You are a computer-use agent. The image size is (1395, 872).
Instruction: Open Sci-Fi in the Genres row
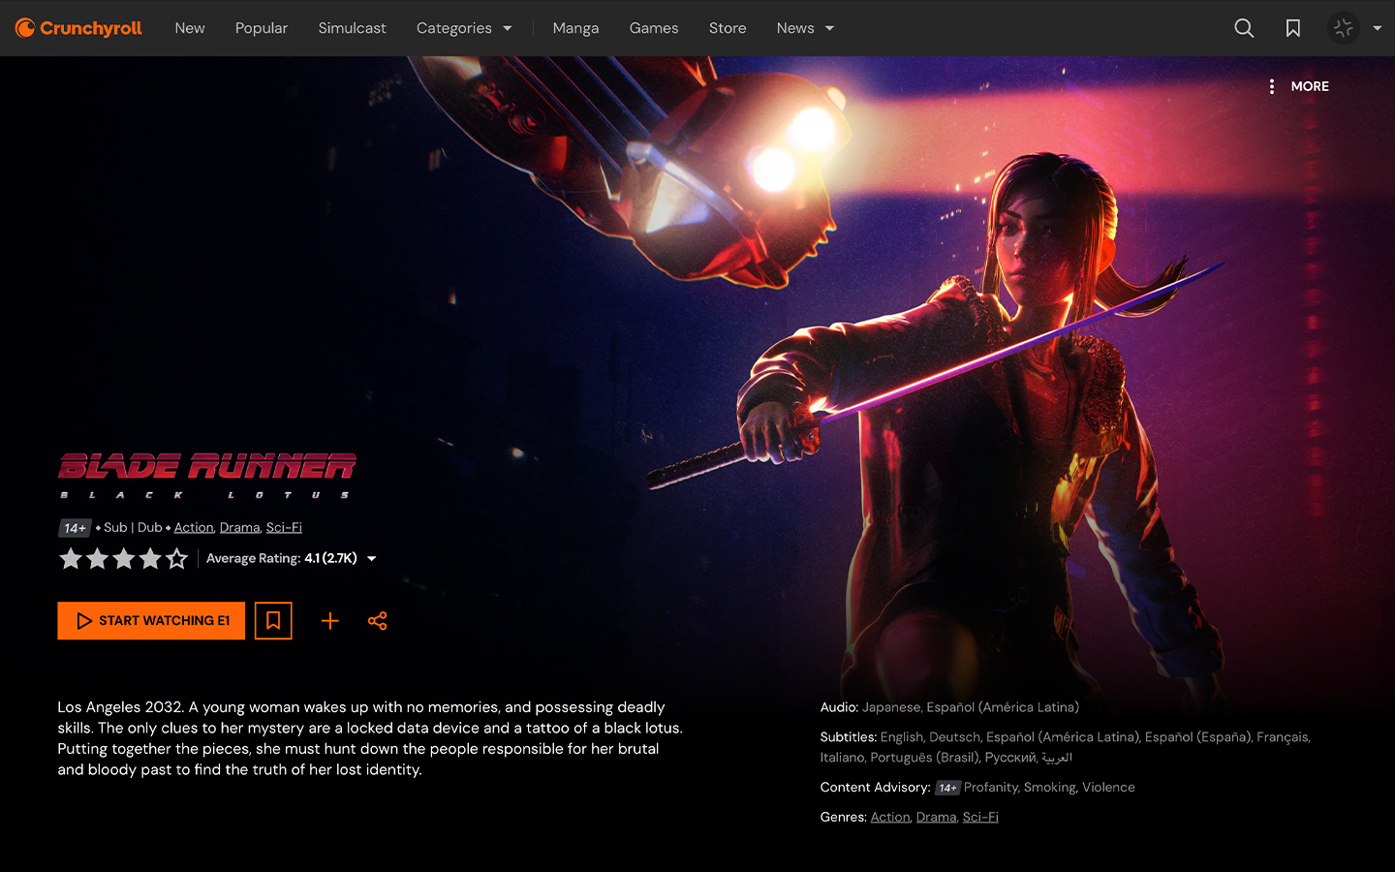tap(980, 817)
